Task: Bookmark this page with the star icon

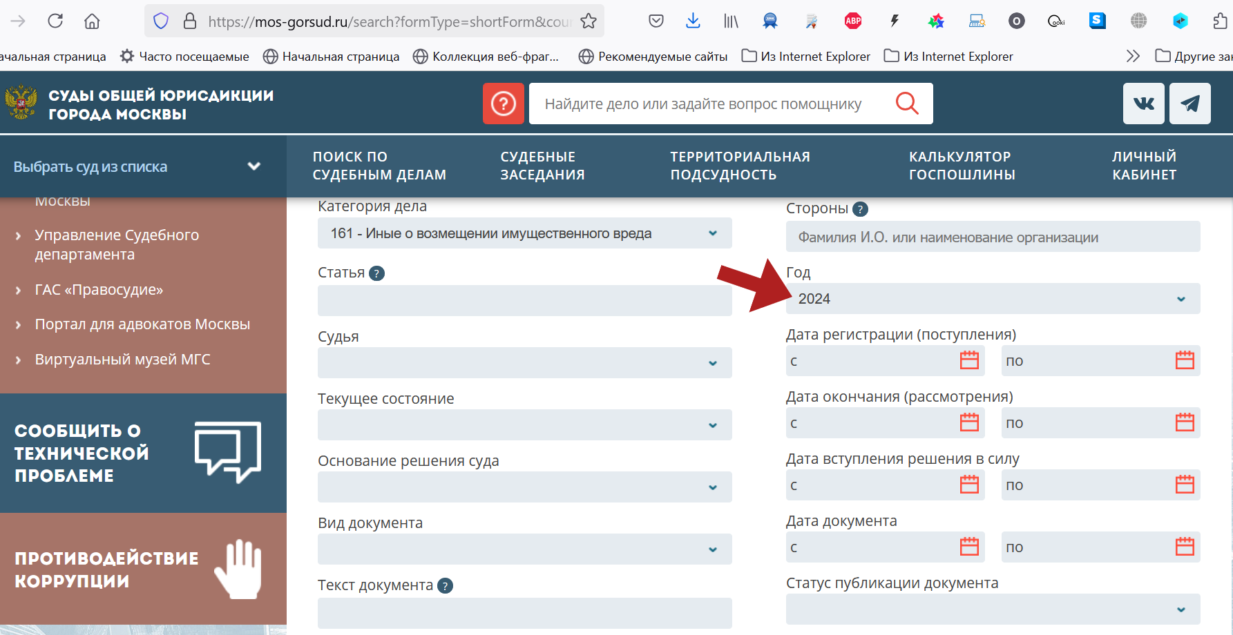Action: [x=589, y=21]
